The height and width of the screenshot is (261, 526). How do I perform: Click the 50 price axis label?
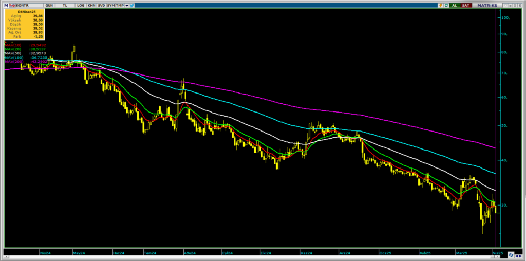(x=504, y=126)
